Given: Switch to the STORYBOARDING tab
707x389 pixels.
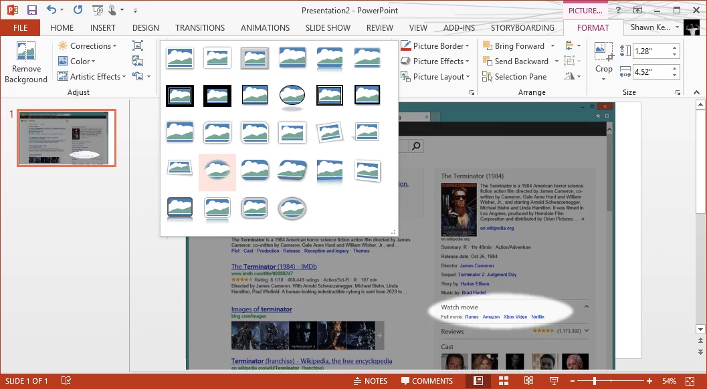Looking at the screenshot, I should (522, 27).
